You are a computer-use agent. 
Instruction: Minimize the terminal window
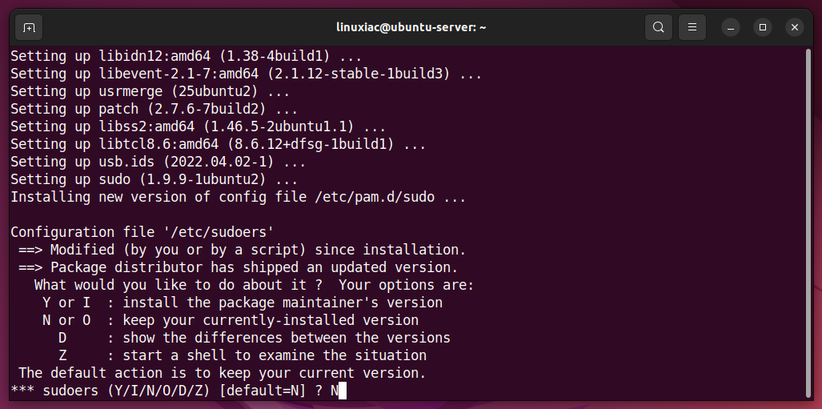(x=731, y=27)
